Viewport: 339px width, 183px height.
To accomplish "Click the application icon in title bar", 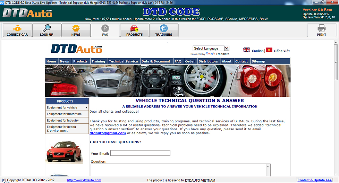I will [x=2, y=2].
